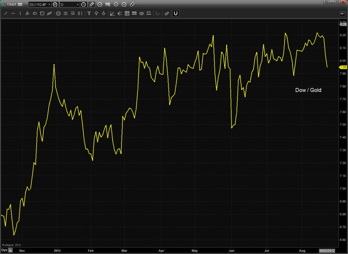Click the 7.95 current price marker
The height and width of the screenshot is (254, 348).
(343, 67)
